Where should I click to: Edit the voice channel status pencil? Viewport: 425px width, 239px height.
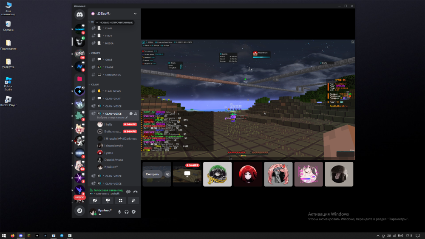[x=127, y=118]
